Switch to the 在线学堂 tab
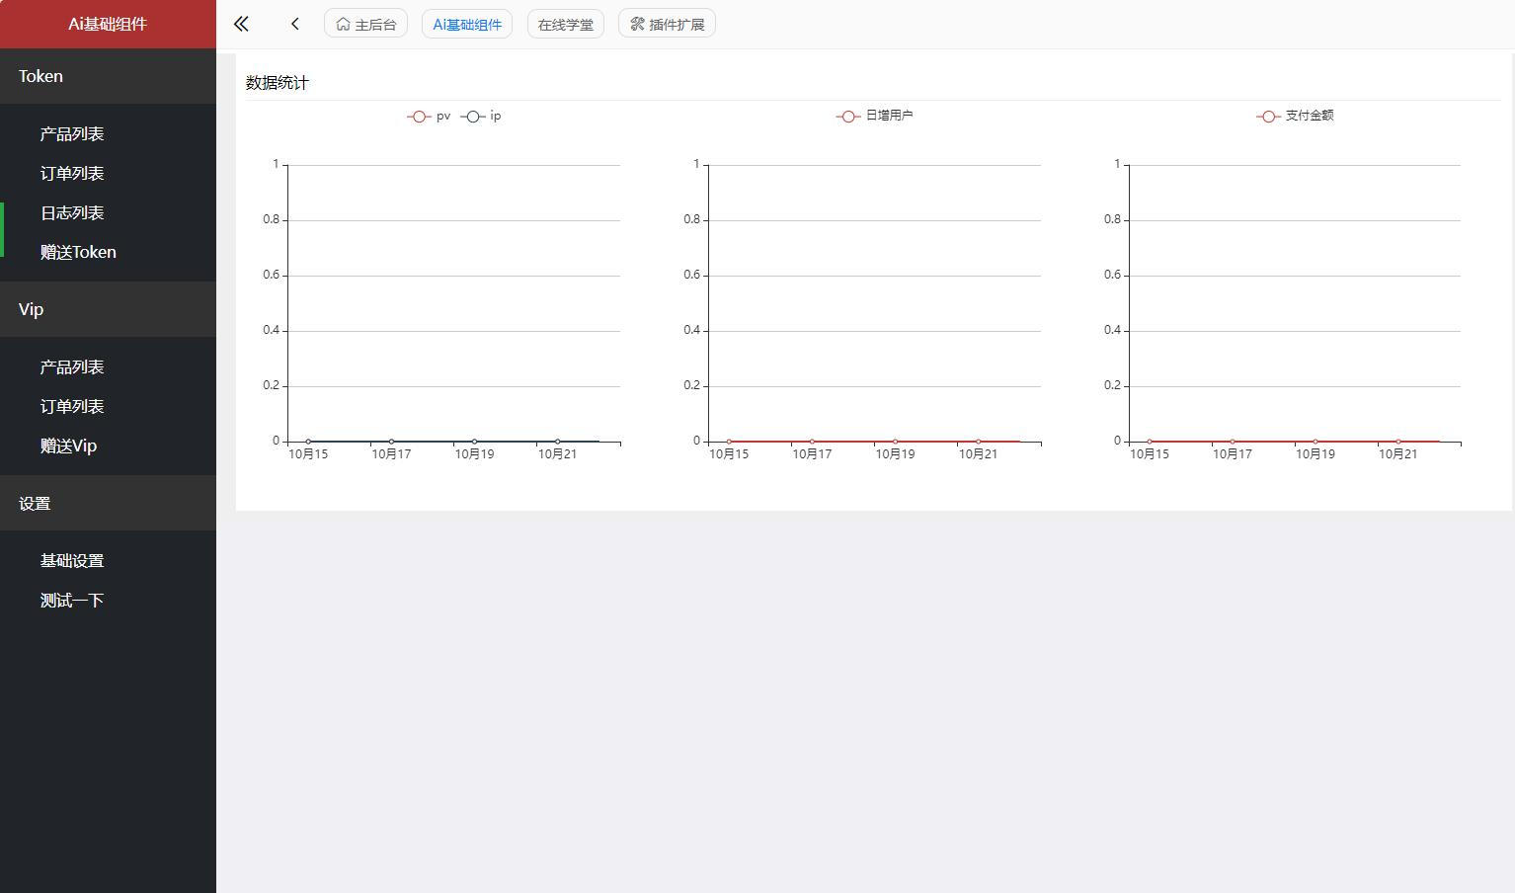The height and width of the screenshot is (893, 1515). click(x=565, y=23)
